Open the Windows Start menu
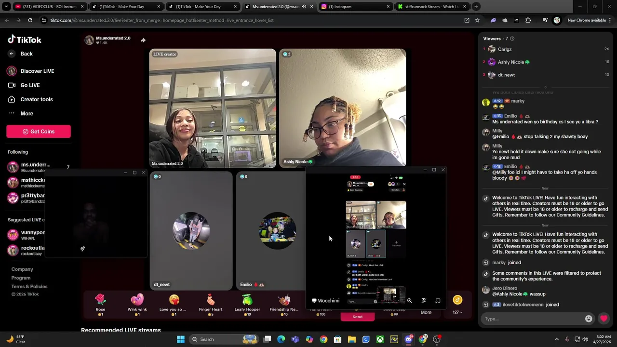Viewport: 617px width, 347px height. [180, 339]
